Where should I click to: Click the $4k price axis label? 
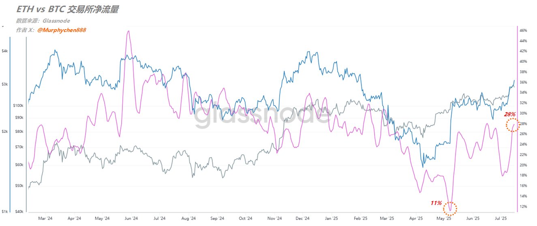tap(4, 51)
